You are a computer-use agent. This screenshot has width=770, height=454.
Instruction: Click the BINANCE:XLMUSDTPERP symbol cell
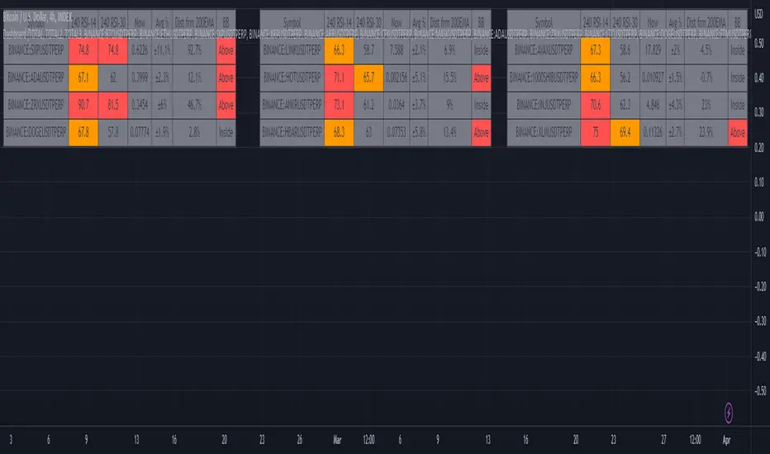point(544,132)
